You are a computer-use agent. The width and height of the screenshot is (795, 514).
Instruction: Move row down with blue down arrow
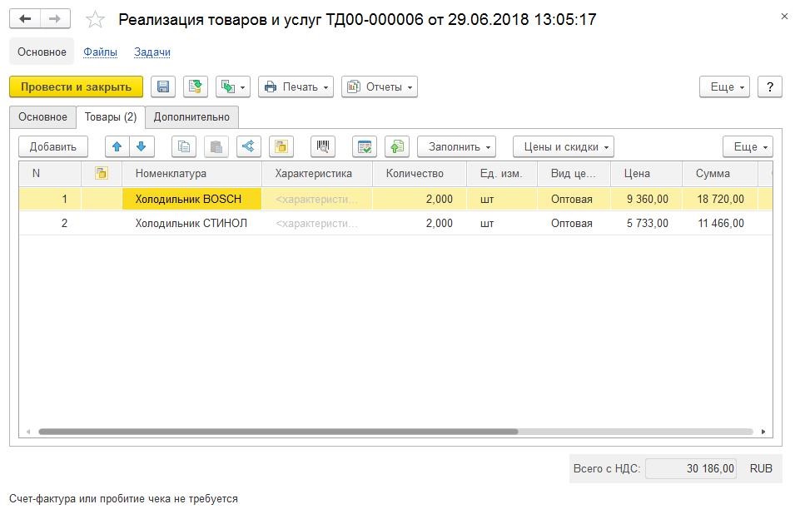(x=142, y=147)
